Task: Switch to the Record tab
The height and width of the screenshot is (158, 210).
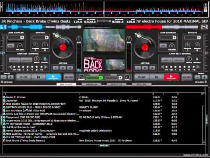Action: pos(142,84)
